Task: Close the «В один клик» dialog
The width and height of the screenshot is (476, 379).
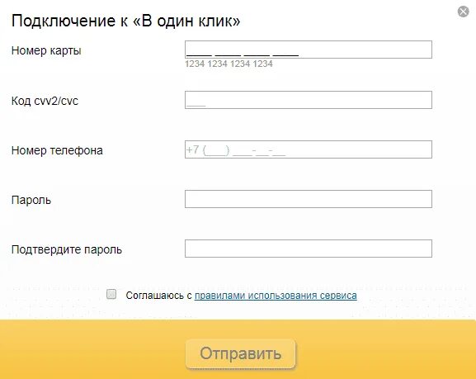Action: [464, 12]
